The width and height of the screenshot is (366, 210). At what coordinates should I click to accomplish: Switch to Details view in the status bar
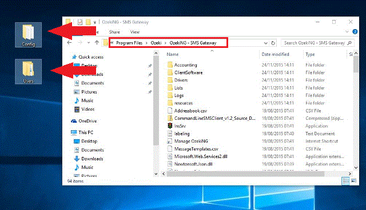[x=345, y=181]
